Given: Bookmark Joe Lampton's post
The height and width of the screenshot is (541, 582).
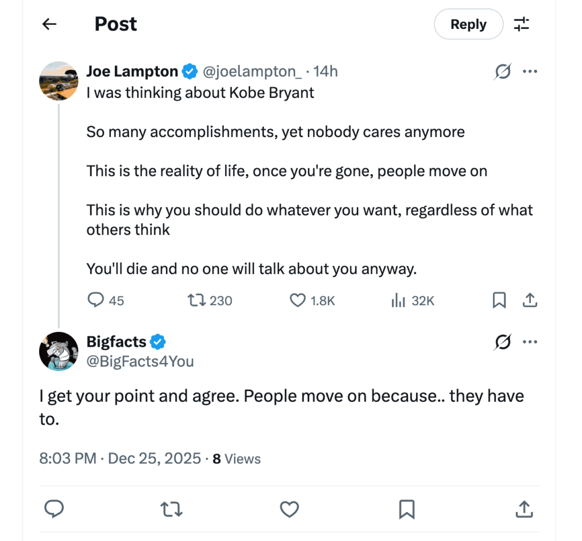Looking at the screenshot, I should point(499,300).
